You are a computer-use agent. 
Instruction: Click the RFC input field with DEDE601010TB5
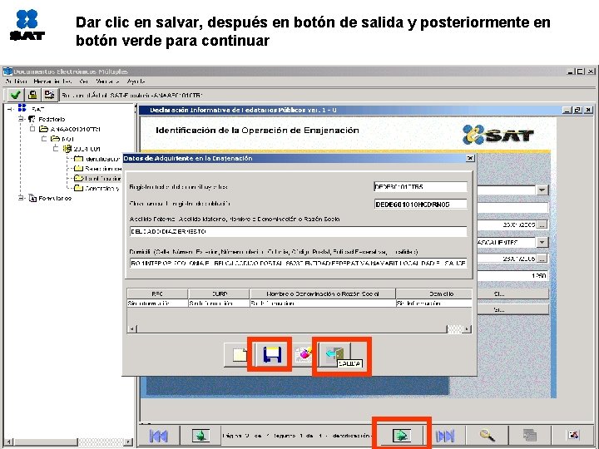(x=420, y=187)
